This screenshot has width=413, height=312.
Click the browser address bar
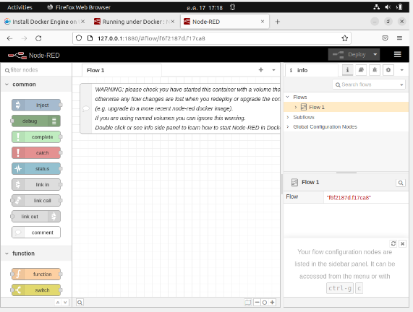[212, 38]
